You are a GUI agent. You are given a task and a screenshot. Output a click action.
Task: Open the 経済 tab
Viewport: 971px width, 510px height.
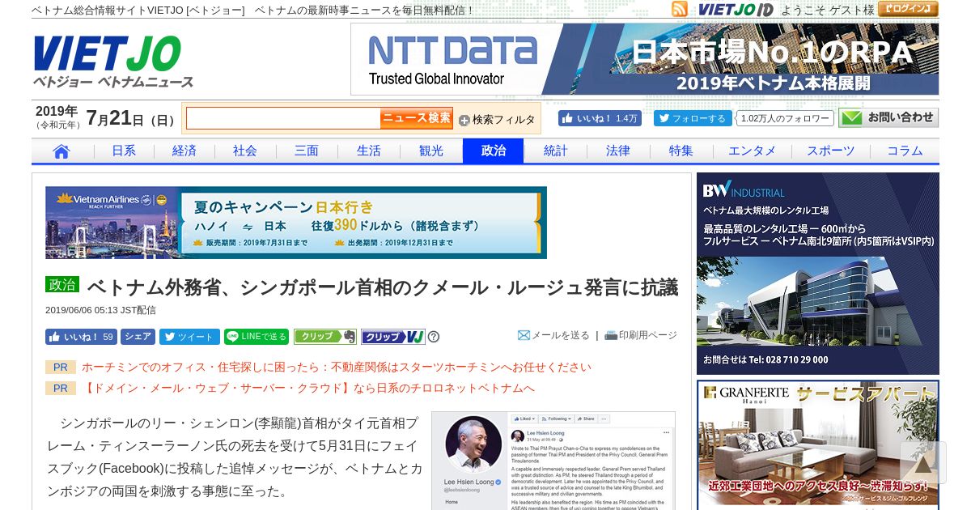[184, 151]
